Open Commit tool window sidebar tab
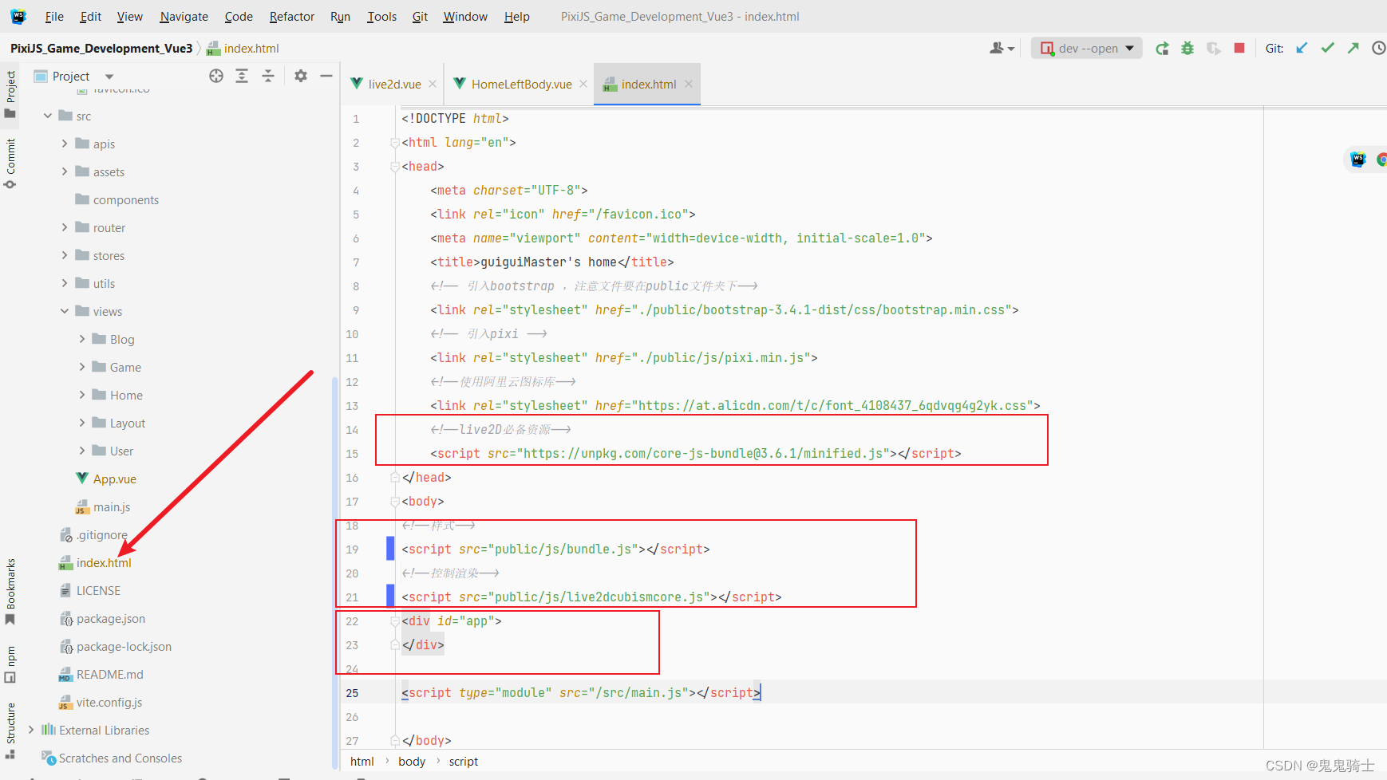 point(10,163)
